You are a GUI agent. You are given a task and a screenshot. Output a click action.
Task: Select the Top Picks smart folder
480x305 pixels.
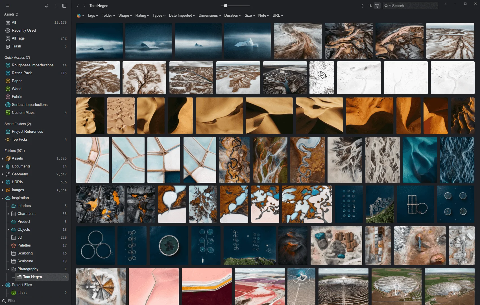[19, 139]
